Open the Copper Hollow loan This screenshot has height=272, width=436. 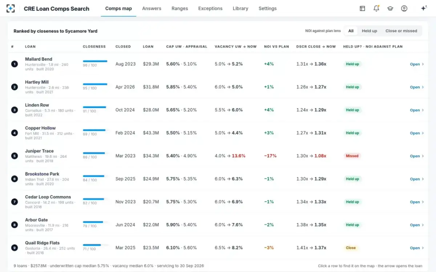417,133
